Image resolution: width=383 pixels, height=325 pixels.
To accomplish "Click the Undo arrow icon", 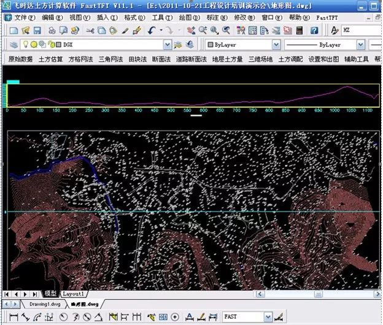I will pyautogui.click(x=151, y=30).
